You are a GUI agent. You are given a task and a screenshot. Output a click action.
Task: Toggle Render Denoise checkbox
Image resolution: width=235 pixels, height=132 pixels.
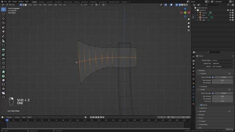point(201,105)
